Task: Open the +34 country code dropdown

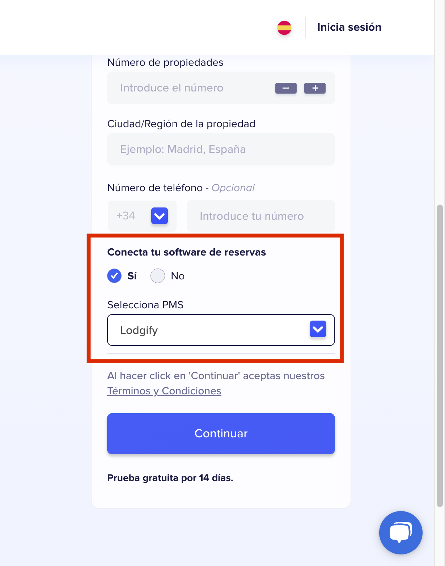Action: coord(159,216)
